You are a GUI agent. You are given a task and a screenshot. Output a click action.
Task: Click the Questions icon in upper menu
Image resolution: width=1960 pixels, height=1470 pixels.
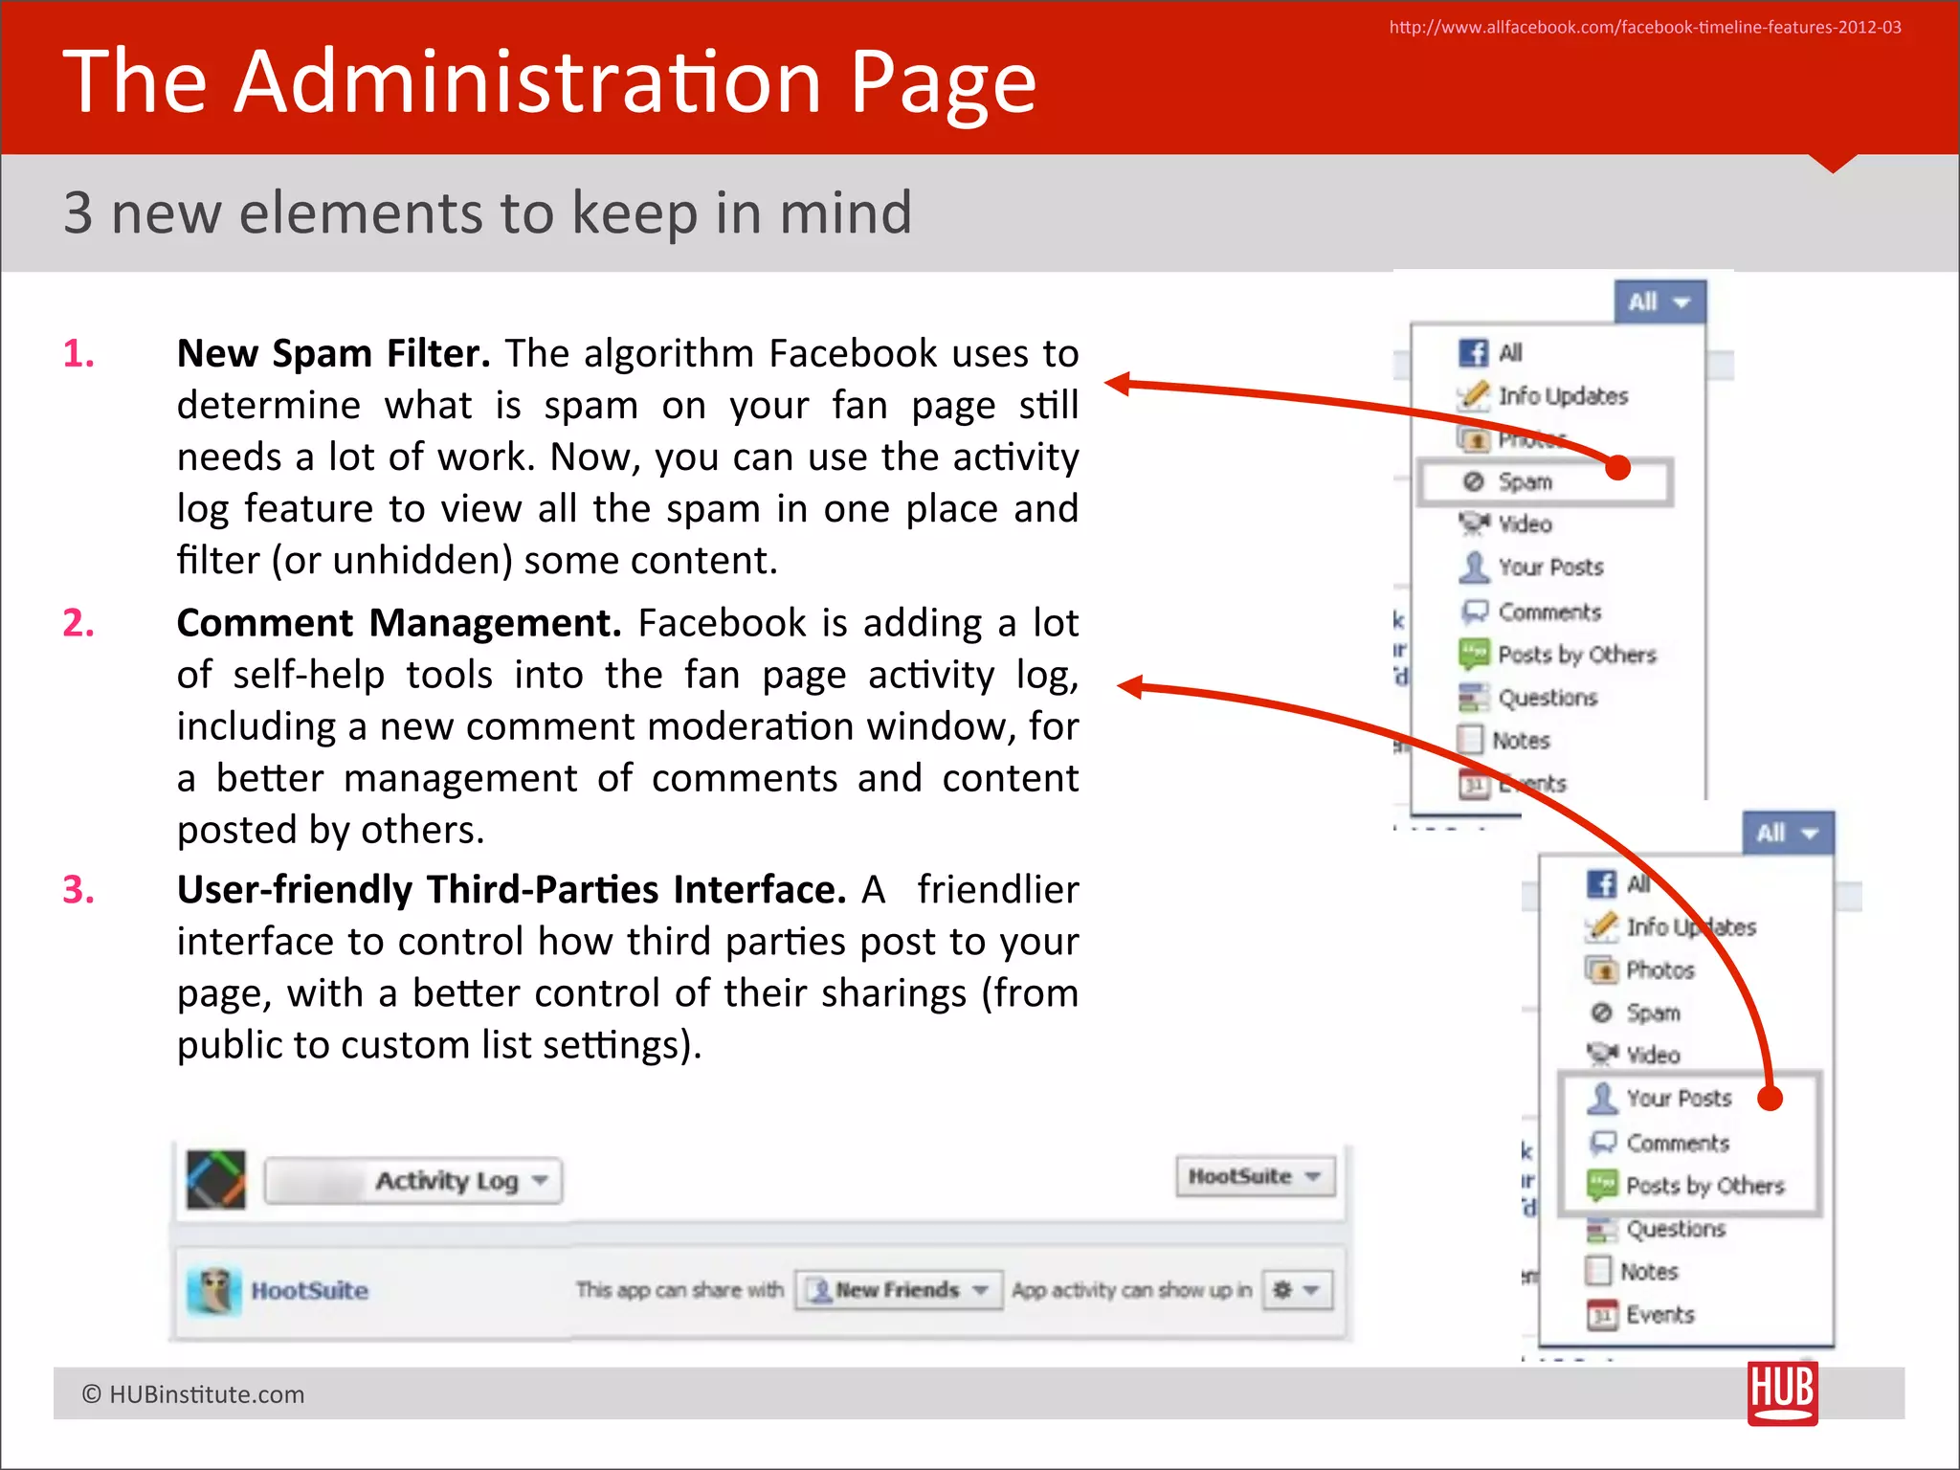tap(1474, 698)
